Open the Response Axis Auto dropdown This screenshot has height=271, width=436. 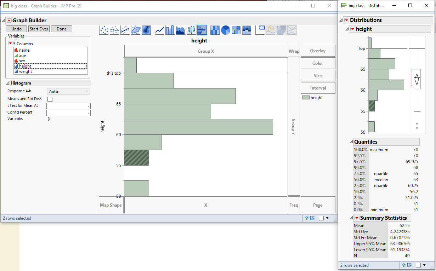(x=69, y=92)
